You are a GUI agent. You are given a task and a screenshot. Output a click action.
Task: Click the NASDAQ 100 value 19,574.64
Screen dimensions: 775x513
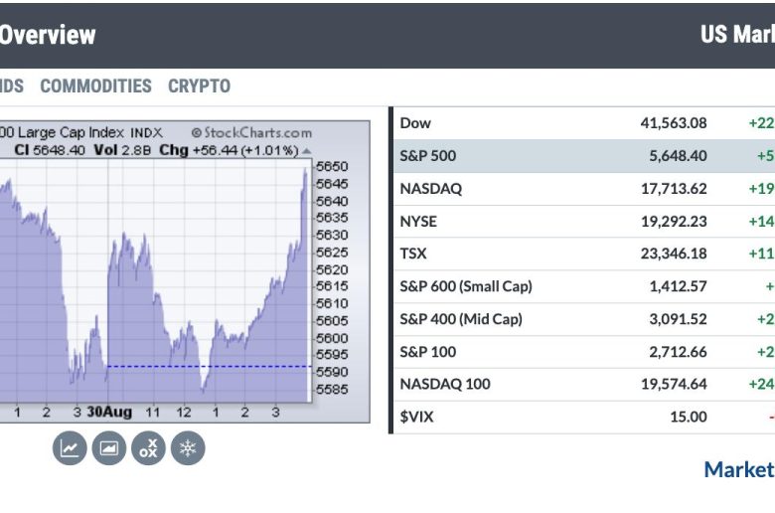[x=674, y=385]
